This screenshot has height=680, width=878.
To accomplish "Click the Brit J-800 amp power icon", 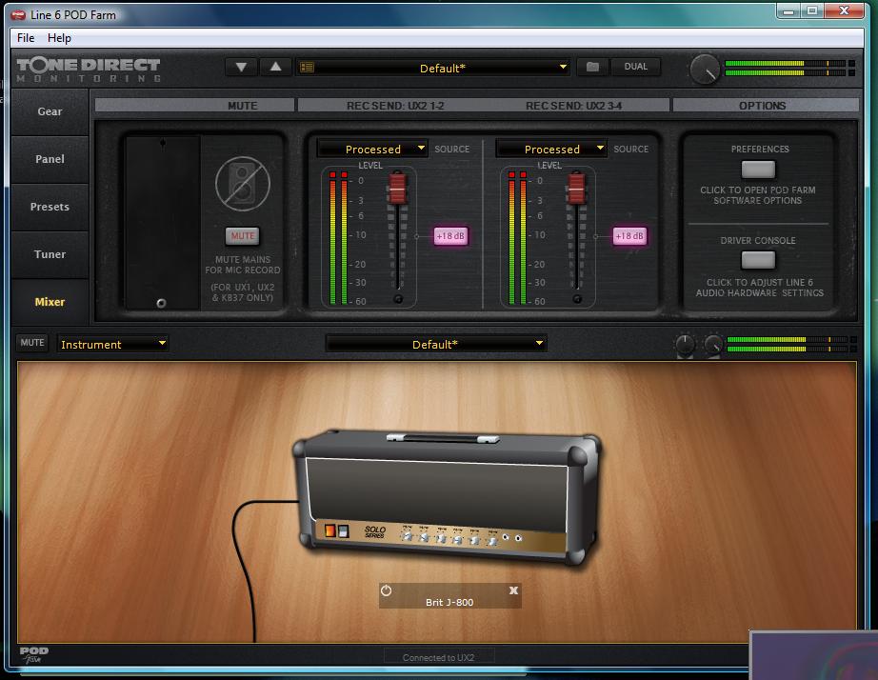I will pyautogui.click(x=387, y=590).
